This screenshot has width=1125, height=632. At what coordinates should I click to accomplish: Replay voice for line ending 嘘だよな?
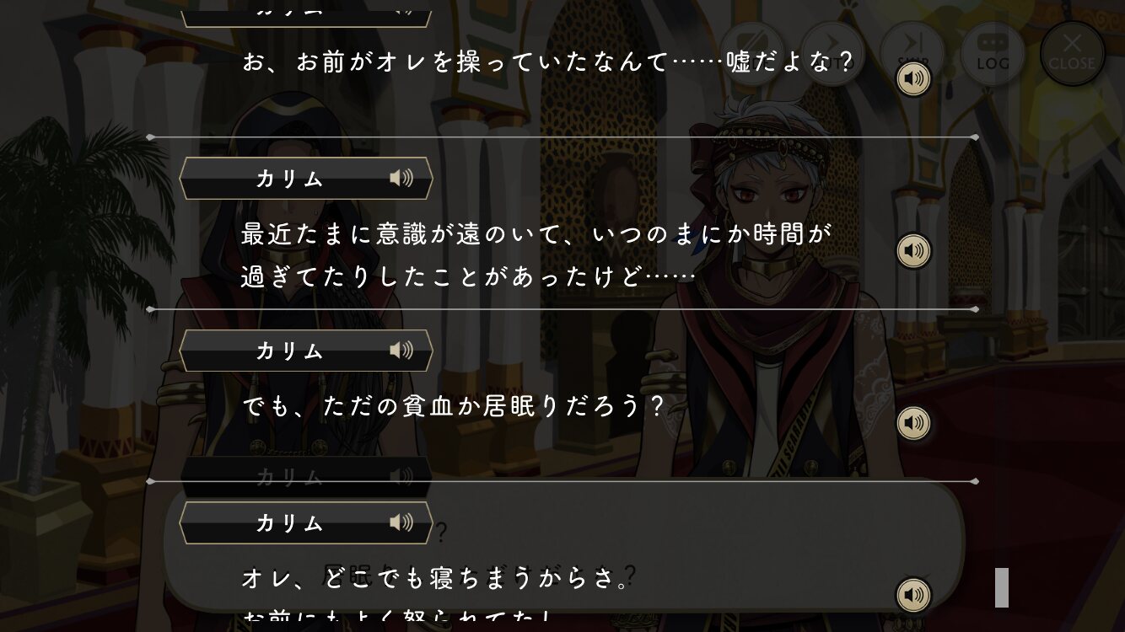(912, 80)
